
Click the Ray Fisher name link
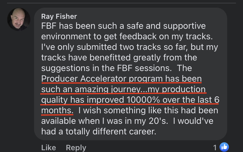tap(59, 16)
